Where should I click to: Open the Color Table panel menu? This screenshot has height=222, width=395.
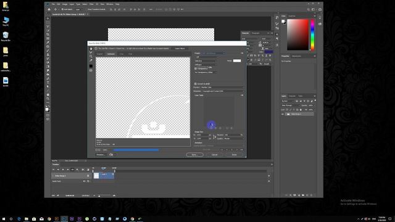[242, 96]
